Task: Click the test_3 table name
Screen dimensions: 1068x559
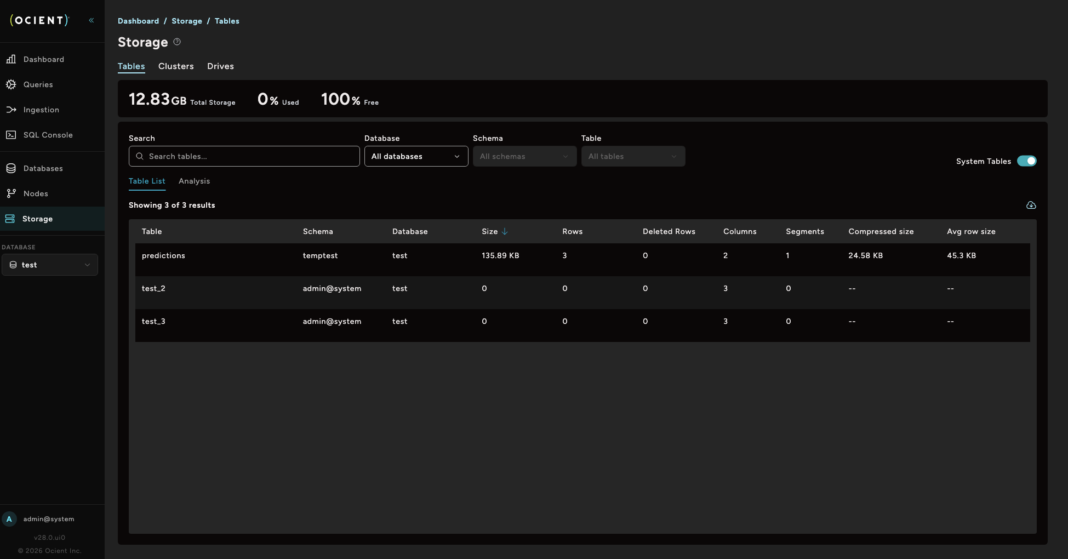Action: coord(153,321)
